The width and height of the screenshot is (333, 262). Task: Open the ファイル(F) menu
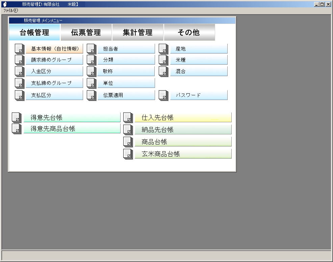click(10, 10)
